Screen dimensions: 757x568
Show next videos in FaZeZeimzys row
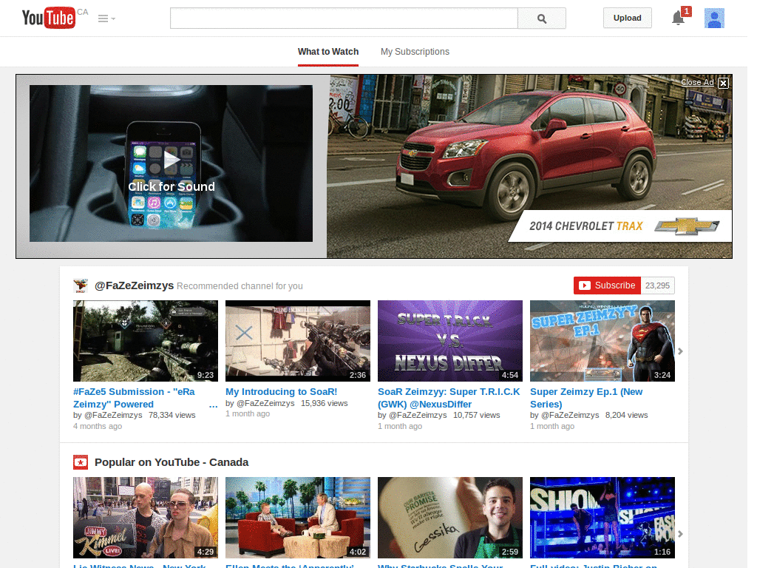pyautogui.click(x=680, y=351)
